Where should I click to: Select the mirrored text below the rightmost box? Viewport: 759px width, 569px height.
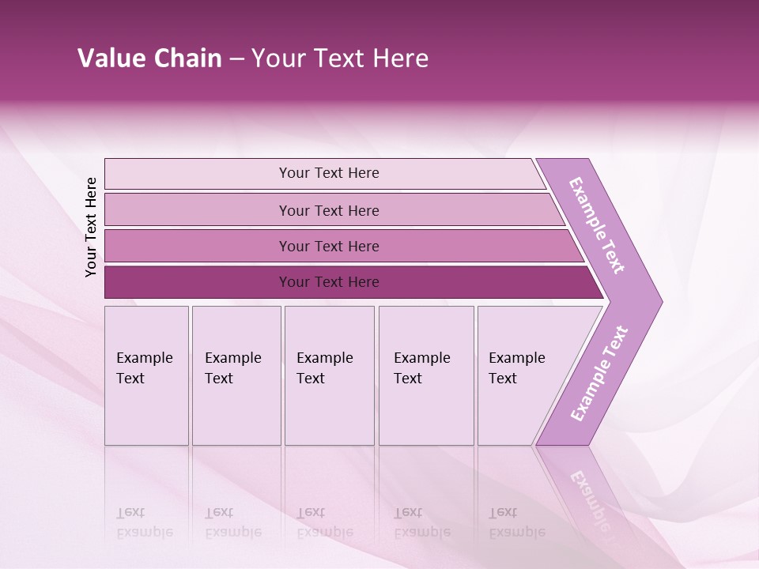517,522
